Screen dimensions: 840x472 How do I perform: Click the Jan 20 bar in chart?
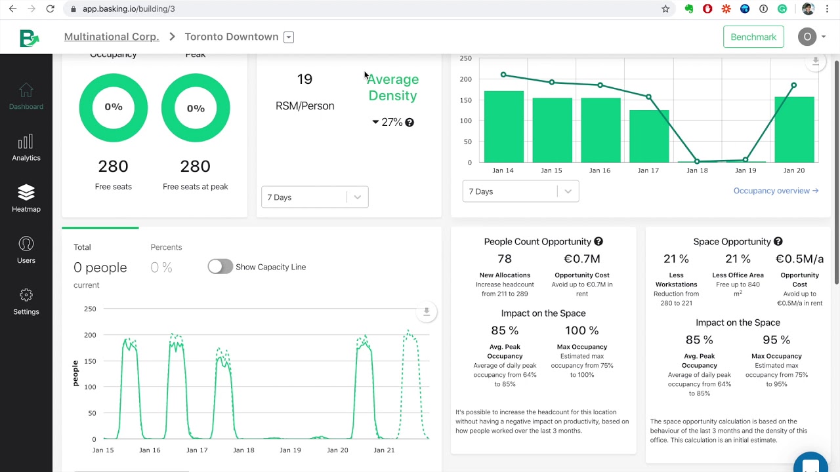point(794,130)
